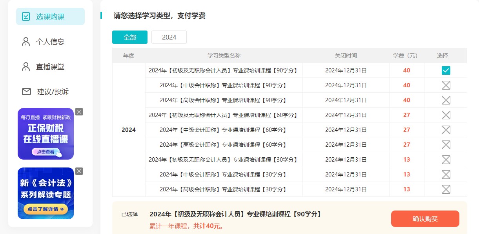The image size is (479, 234).
Task: Switch to the 全部 filter tab
Action: 130,37
